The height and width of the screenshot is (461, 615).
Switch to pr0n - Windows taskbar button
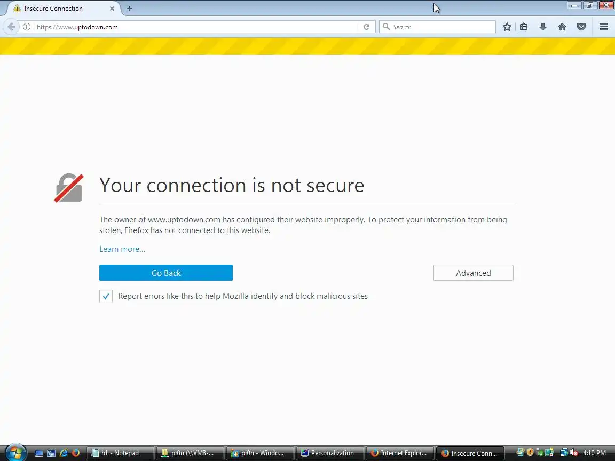click(260, 453)
